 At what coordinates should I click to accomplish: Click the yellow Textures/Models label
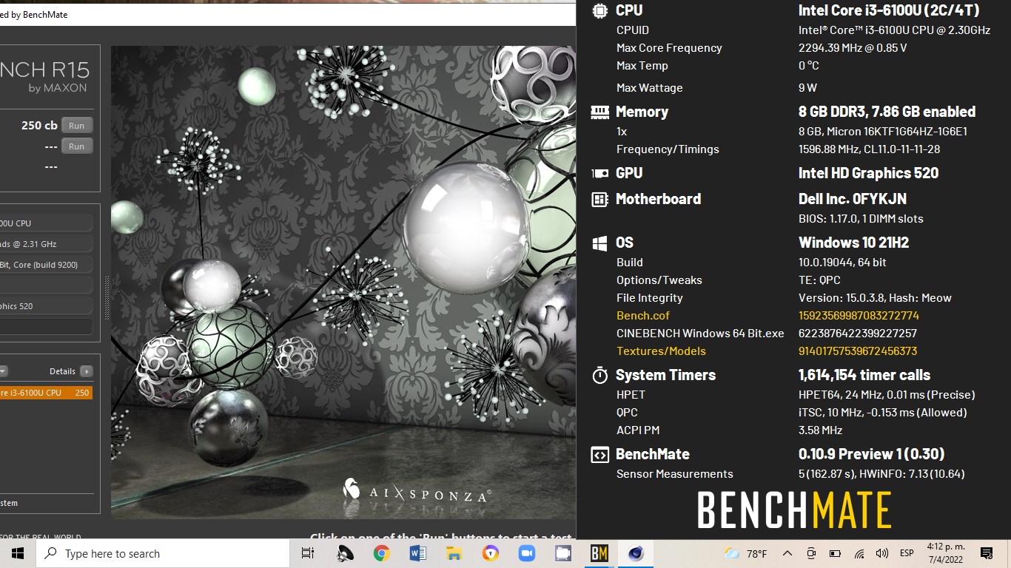(661, 351)
